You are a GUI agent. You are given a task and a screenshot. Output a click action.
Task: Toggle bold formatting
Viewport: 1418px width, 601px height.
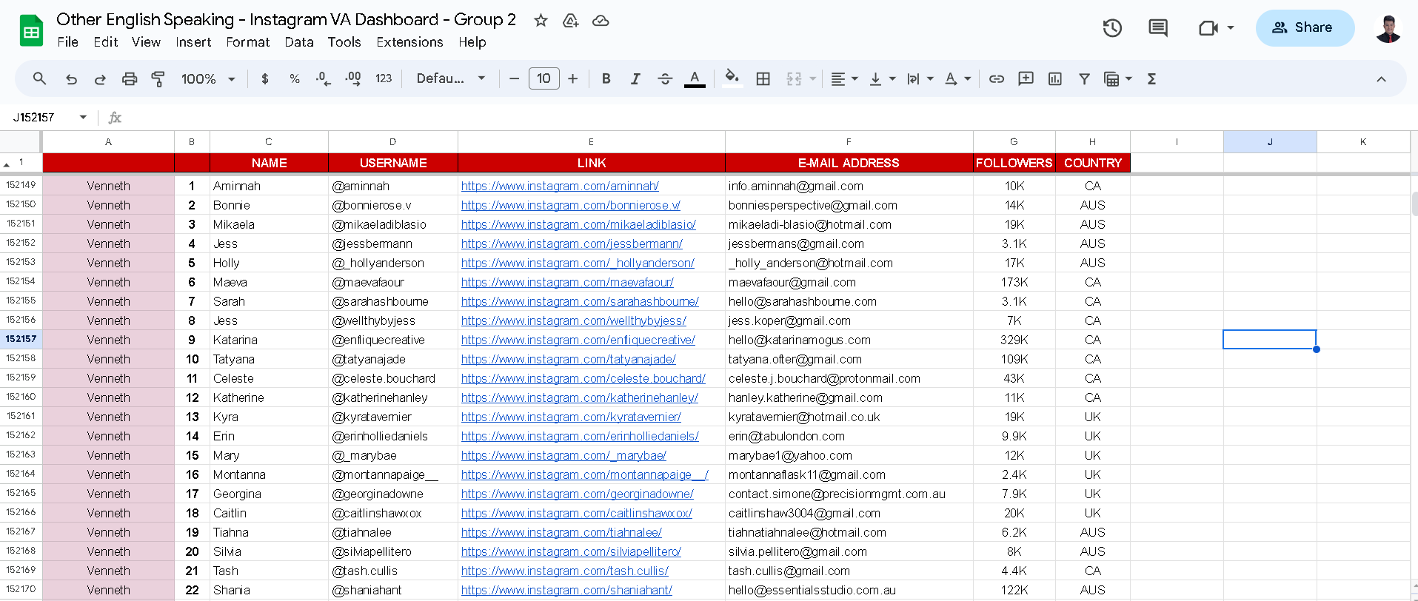point(606,78)
